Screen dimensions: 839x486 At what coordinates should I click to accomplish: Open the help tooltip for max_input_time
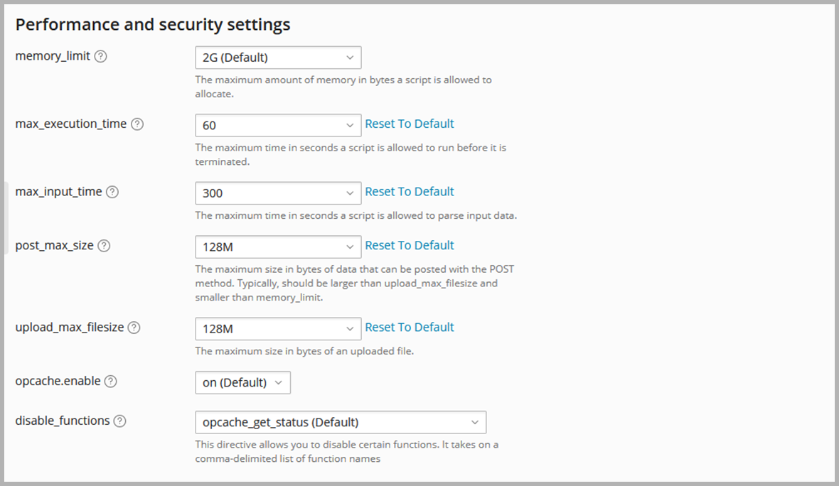[x=112, y=192]
